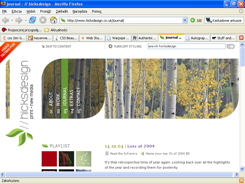Click the Stop loading icon
The image size is (245, 184).
tap(43, 20)
